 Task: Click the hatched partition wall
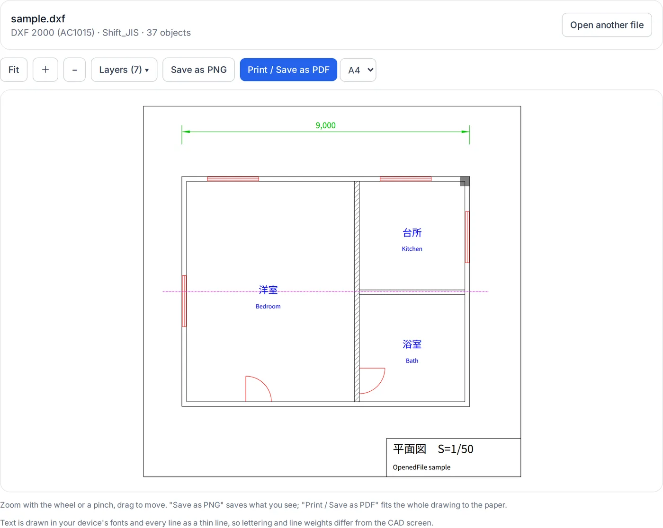tap(357, 291)
